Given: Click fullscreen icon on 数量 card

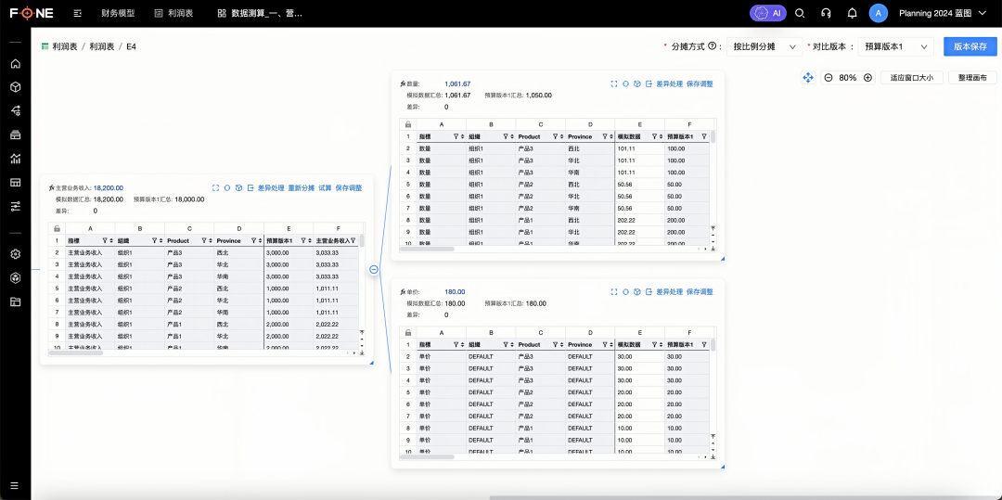Looking at the screenshot, I should [x=614, y=83].
